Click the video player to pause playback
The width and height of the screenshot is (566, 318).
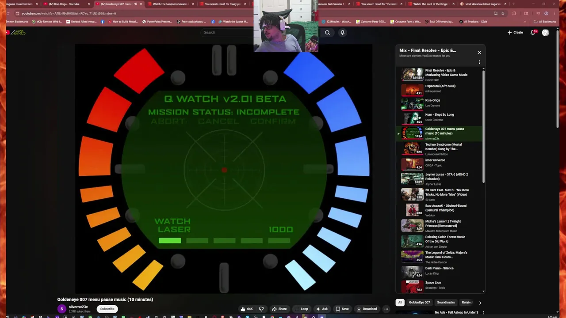[224, 169]
